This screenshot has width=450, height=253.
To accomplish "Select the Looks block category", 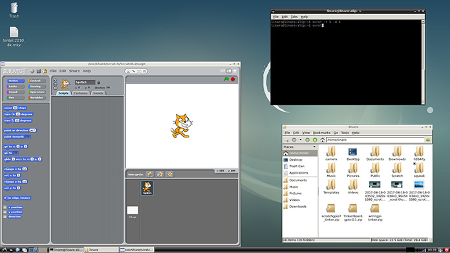I will 16,86.
